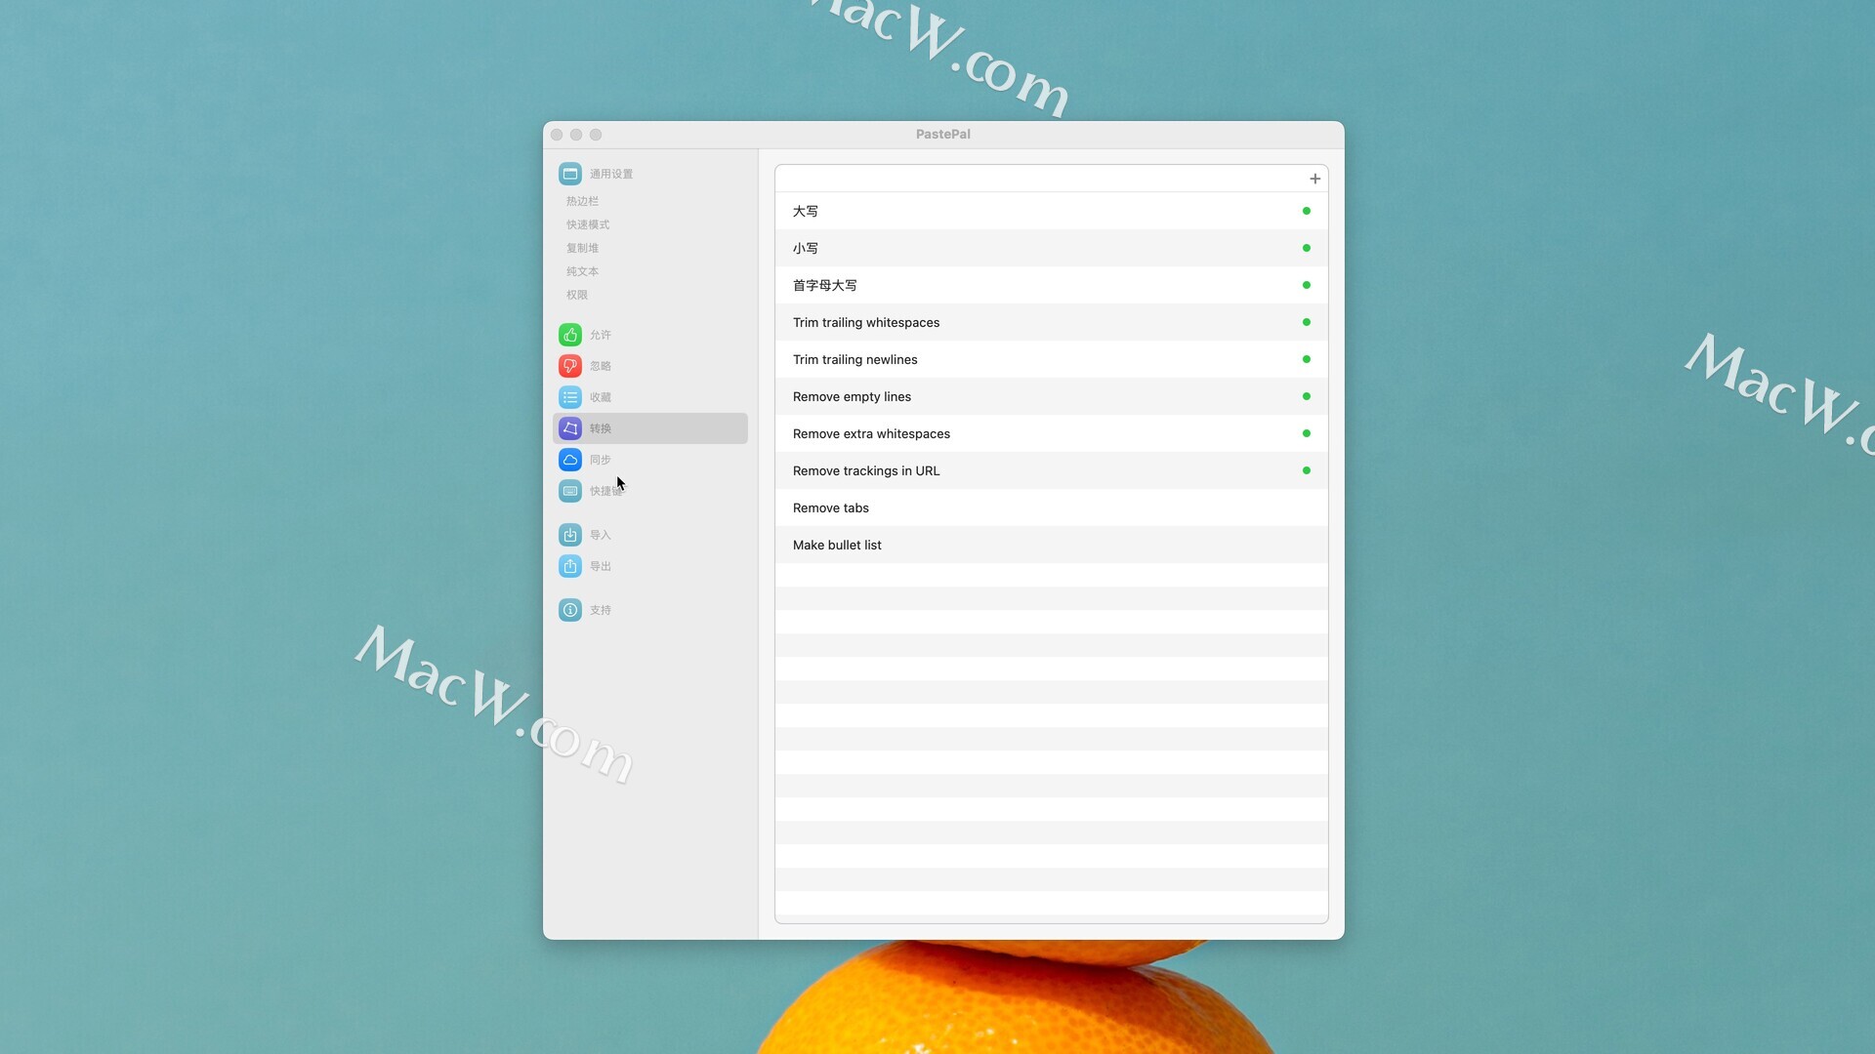Click the blue cloud 同步 icon
This screenshot has width=1875, height=1054.
pyautogui.click(x=570, y=460)
